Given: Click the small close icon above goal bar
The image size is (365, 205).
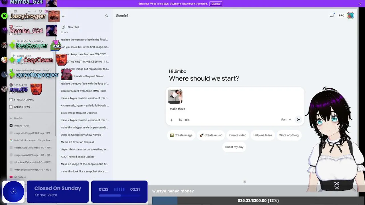Looking at the screenshot, I should [x=245, y=182].
